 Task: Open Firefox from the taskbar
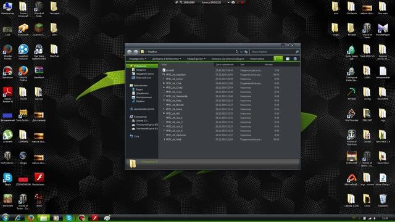31,218
